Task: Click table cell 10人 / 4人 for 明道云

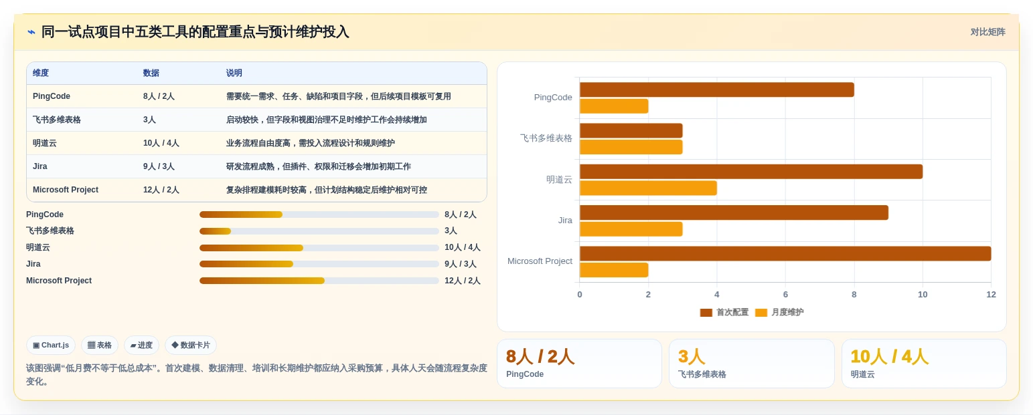Action: [x=161, y=143]
